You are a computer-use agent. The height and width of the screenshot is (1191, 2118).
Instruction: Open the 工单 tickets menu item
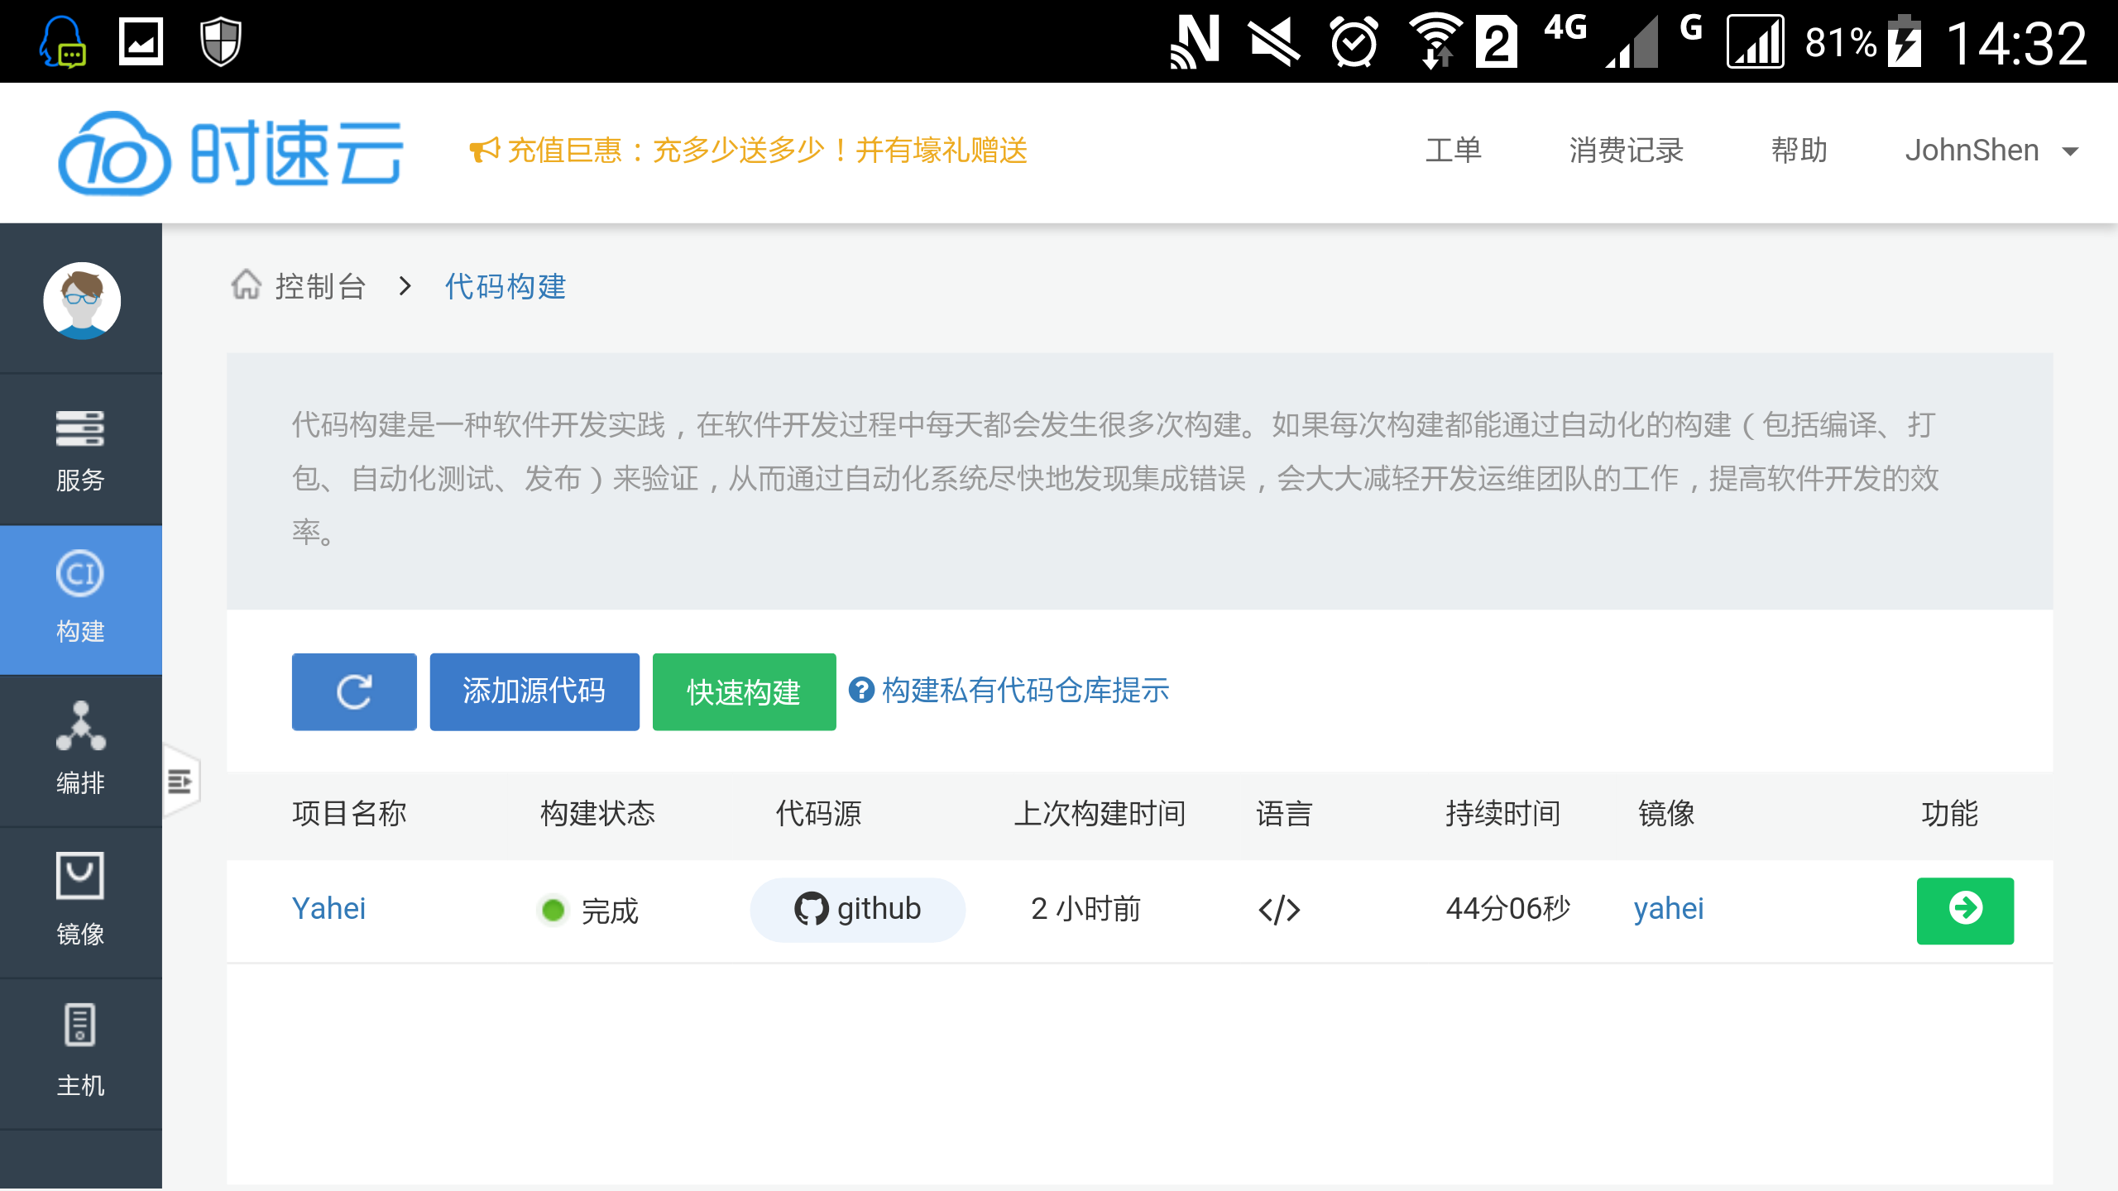point(1453,151)
